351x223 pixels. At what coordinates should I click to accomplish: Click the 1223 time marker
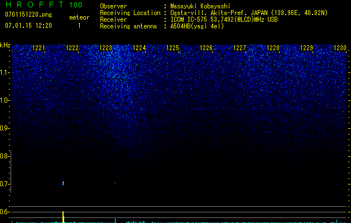(x=105, y=48)
